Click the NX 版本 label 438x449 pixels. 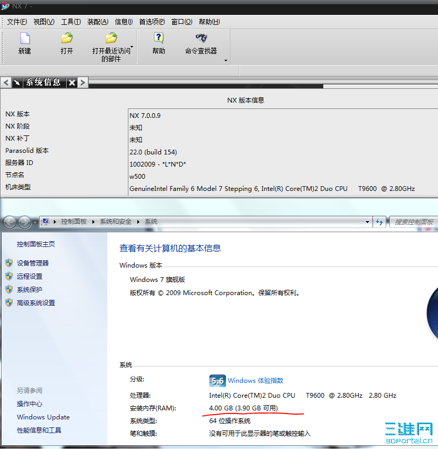click(17, 114)
